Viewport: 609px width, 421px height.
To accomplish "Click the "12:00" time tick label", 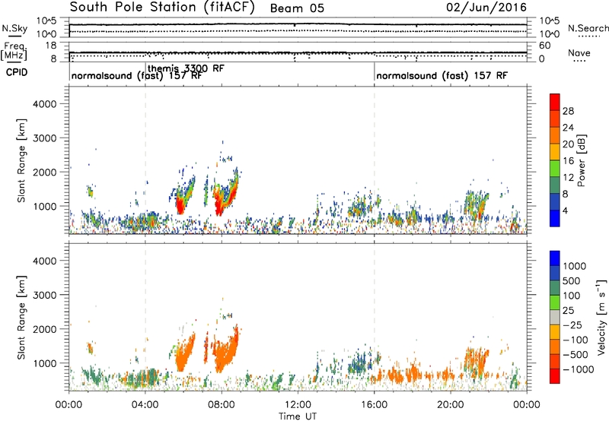I will pyautogui.click(x=298, y=405).
